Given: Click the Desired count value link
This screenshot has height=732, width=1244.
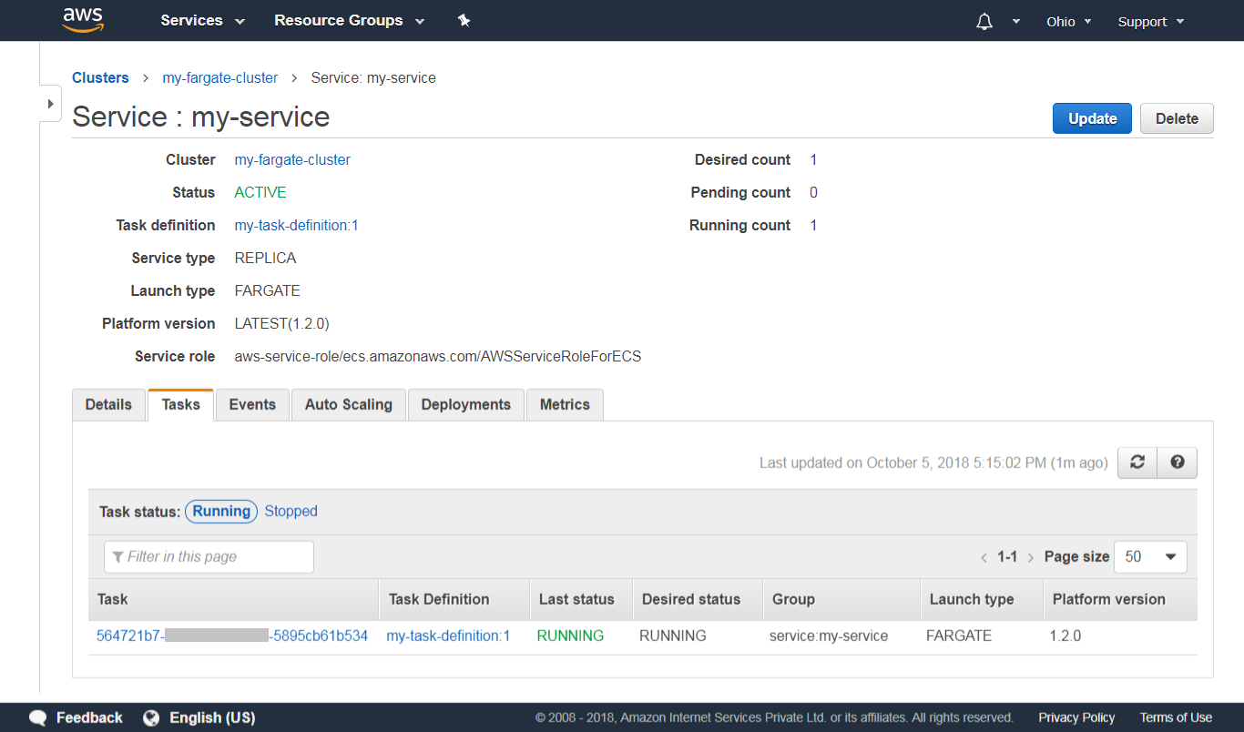Looking at the screenshot, I should pyautogui.click(x=813, y=160).
